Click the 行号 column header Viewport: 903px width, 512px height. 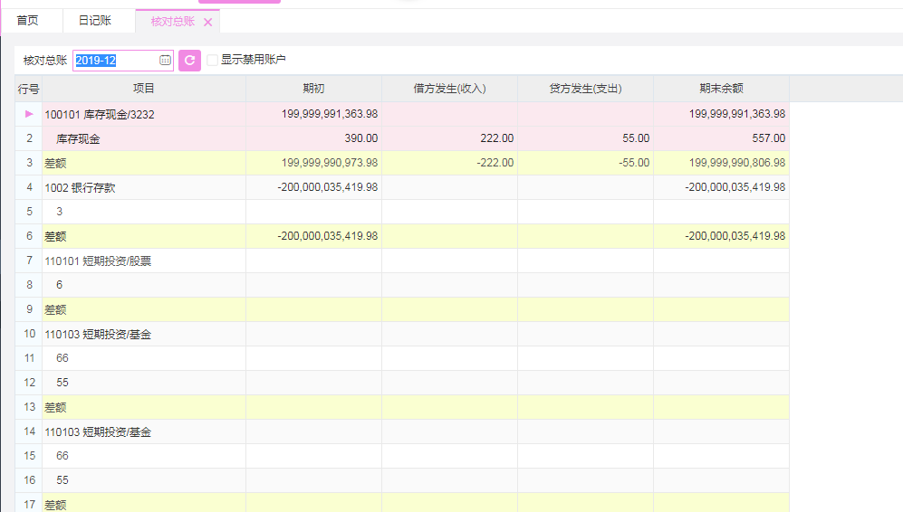[x=28, y=89]
